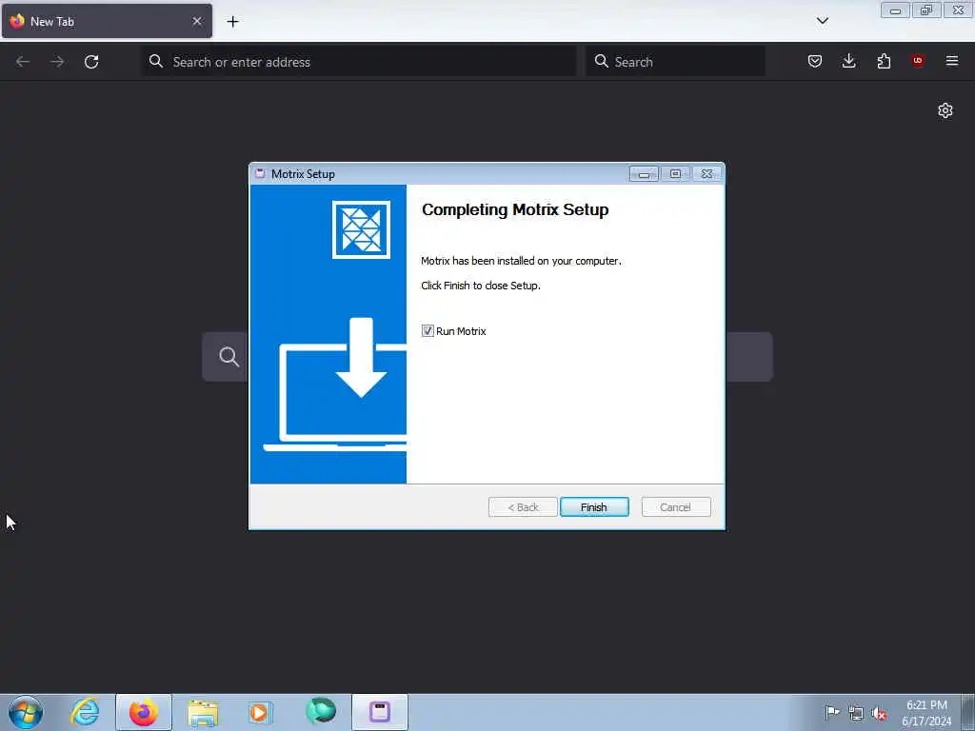Click the Finish button in Motrix Setup
Viewport: 975px width, 731px height.
point(594,507)
